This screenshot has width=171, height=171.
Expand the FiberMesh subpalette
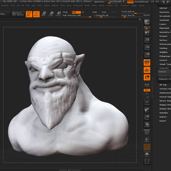point(164,28)
